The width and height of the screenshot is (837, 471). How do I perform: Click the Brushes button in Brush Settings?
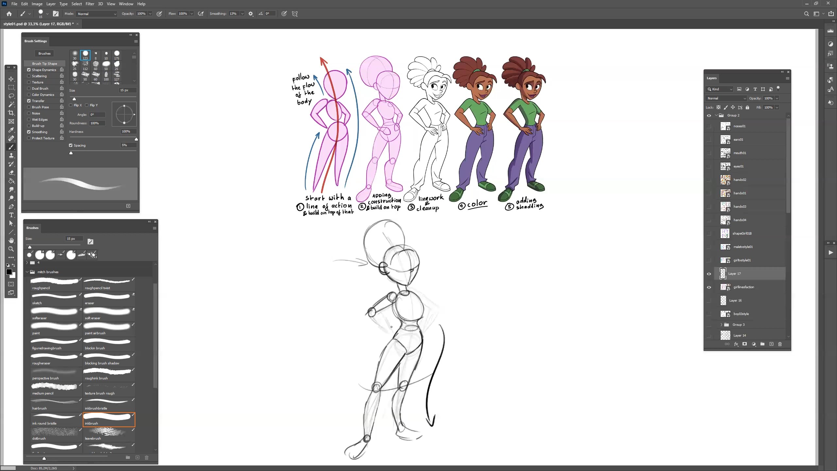click(x=44, y=53)
